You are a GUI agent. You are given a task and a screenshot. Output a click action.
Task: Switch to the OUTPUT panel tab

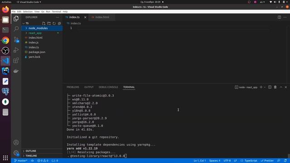coord(89,87)
